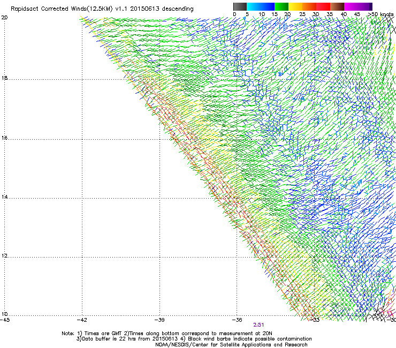Screen dimensions: 396x348
Task: Click the longitude label -42
Action: coord(82,320)
